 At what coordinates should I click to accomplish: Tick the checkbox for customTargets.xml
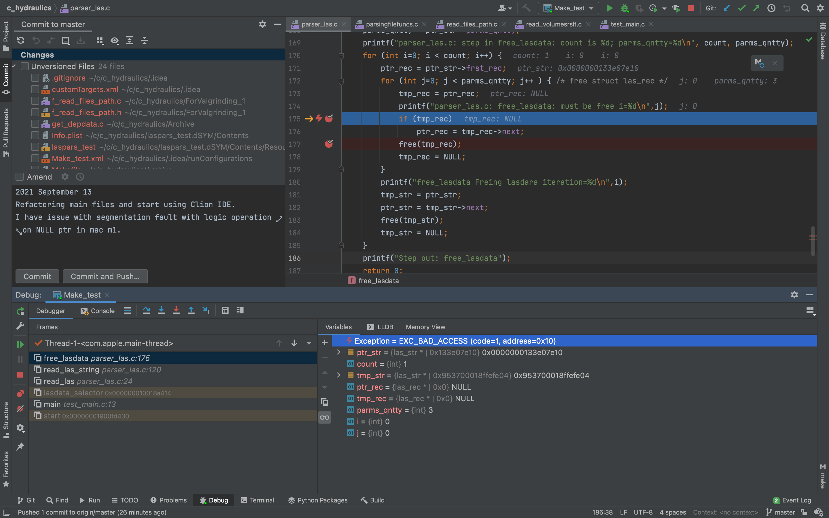[35, 89]
